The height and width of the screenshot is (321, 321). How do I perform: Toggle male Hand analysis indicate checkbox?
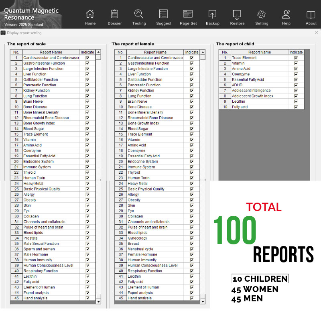[x=87, y=298]
